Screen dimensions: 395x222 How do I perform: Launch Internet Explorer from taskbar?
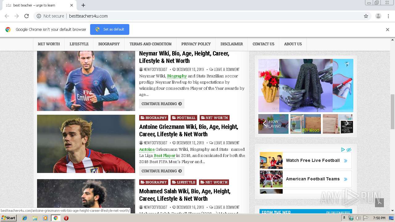[25, 218]
